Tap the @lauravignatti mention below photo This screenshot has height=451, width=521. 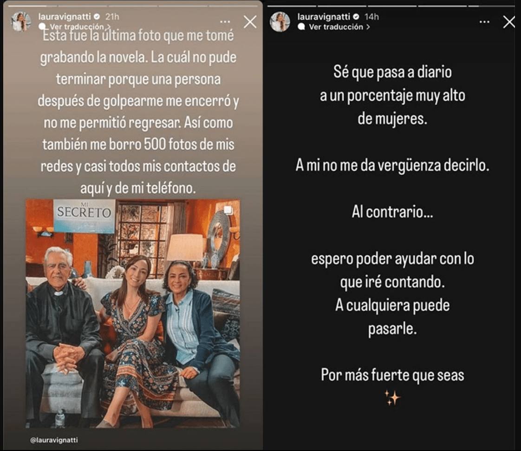point(54,440)
